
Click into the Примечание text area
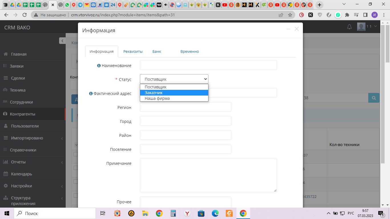point(208,175)
